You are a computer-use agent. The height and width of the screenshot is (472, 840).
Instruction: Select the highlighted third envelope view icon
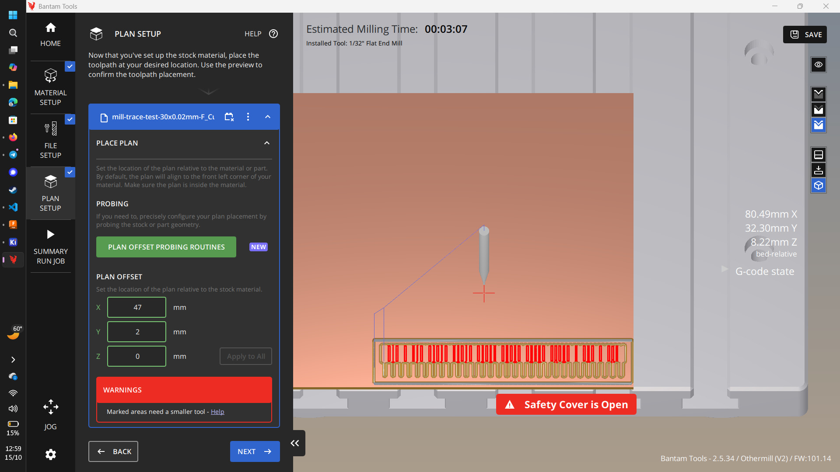pyautogui.click(x=819, y=125)
